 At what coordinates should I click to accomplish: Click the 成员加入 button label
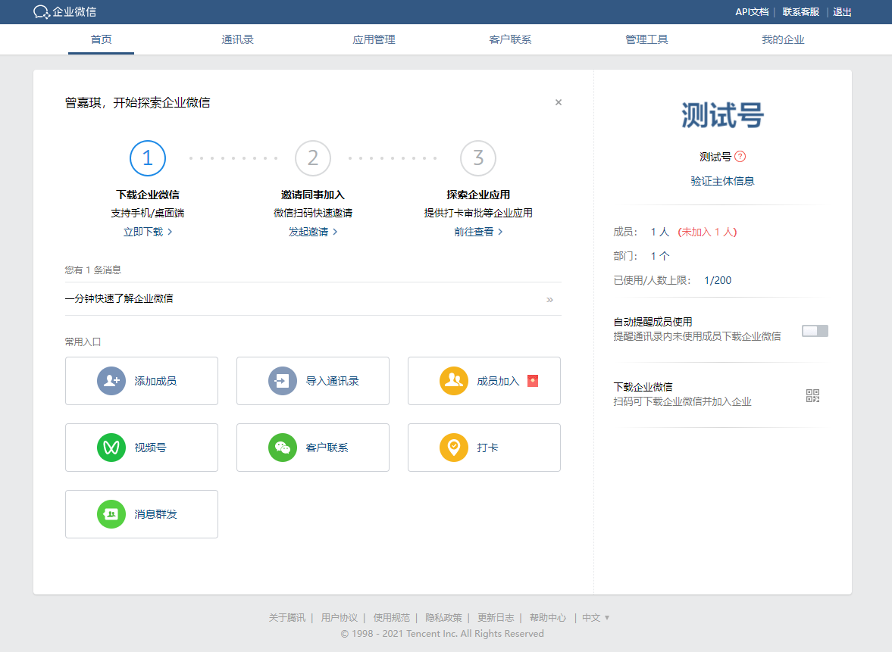[x=499, y=381]
